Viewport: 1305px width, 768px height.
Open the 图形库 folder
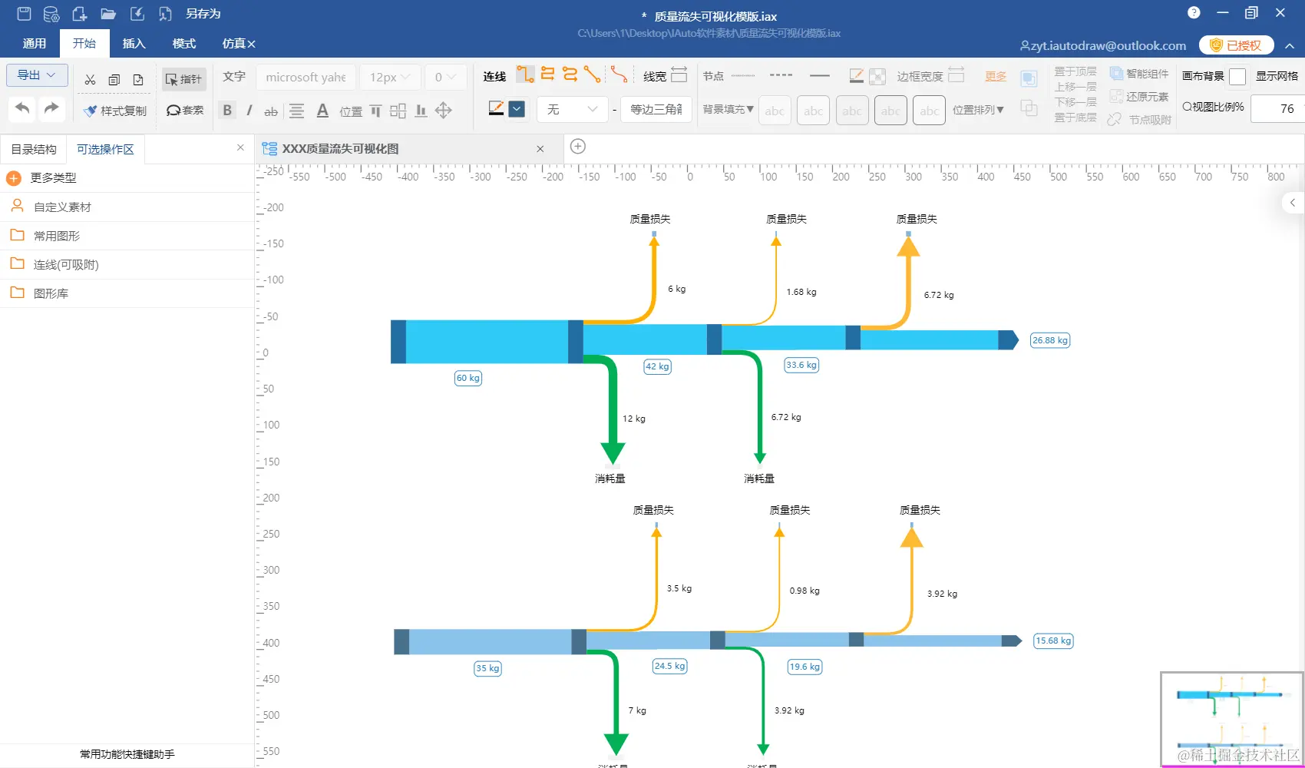[127, 293]
